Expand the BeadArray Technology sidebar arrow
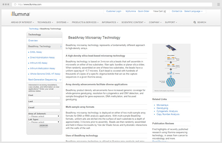Viewport: 222px width, 143px height. coord(61,46)
